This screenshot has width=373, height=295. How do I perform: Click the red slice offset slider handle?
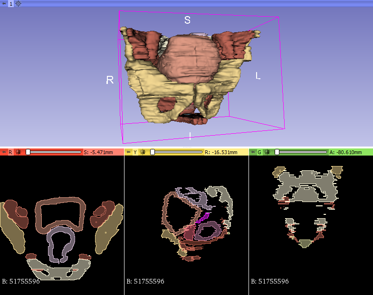click(x=28, y=152)
